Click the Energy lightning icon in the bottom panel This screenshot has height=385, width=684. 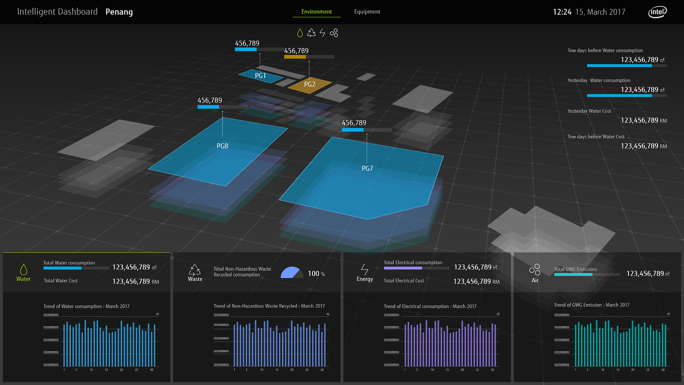[x=365, y=269]
